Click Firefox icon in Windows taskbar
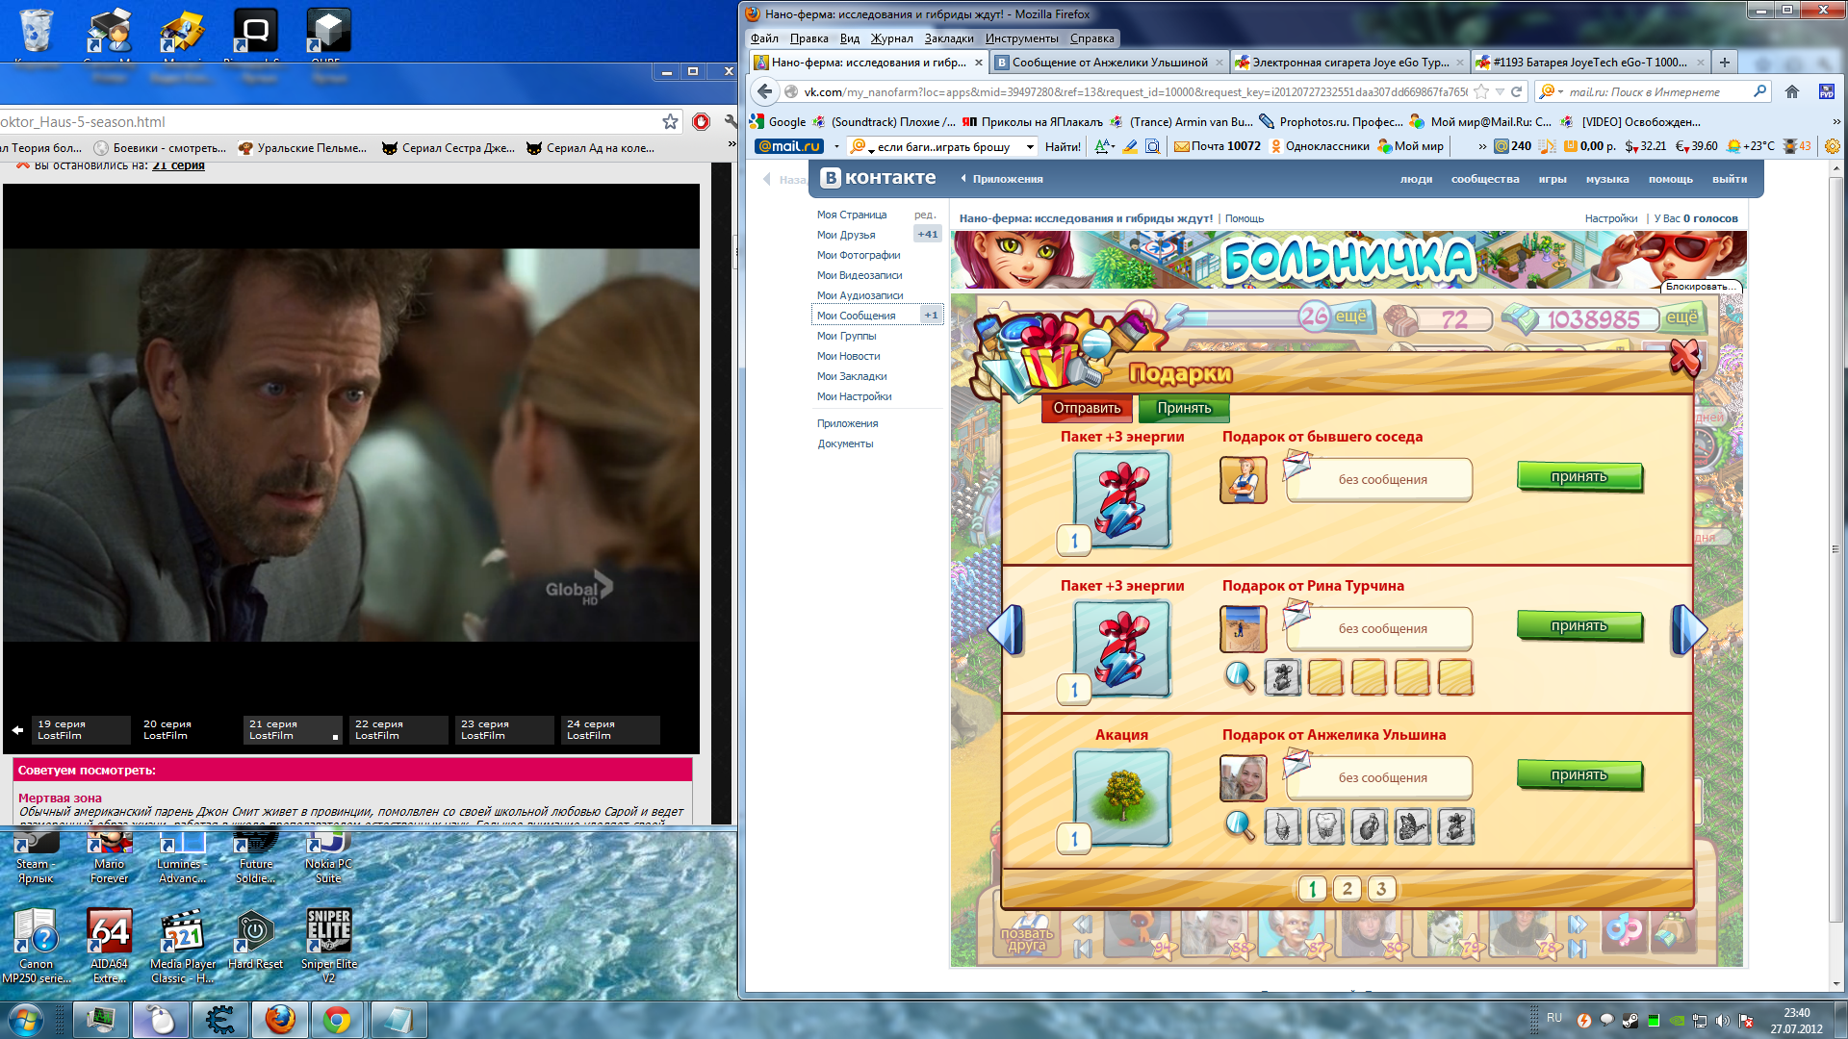The image size is (1848, 1039). click(280, 1020)
